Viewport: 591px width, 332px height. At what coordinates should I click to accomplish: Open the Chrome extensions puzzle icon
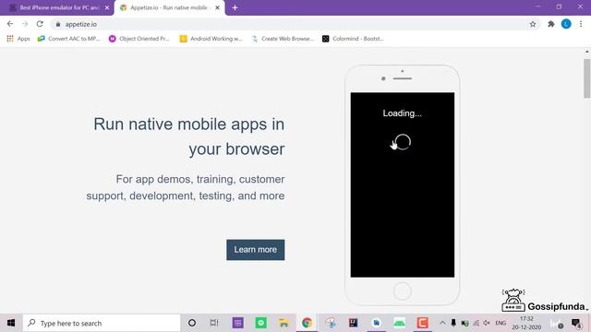click(551, 24)
